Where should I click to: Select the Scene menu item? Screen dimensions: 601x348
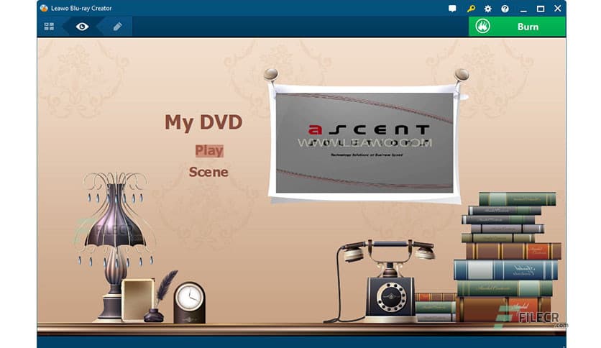pos(208,172)
